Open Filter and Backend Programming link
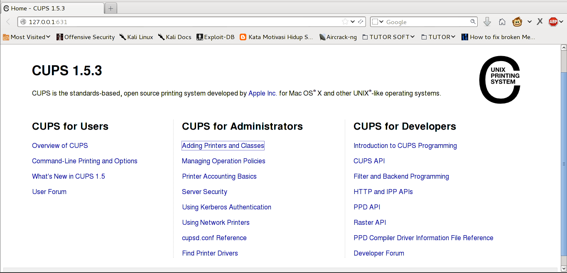The image size is (567, 273). (401, 176)
